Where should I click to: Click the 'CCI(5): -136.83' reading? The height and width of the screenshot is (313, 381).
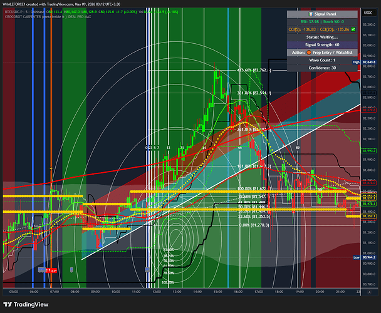pyautogui.click(x=302, y=29)
